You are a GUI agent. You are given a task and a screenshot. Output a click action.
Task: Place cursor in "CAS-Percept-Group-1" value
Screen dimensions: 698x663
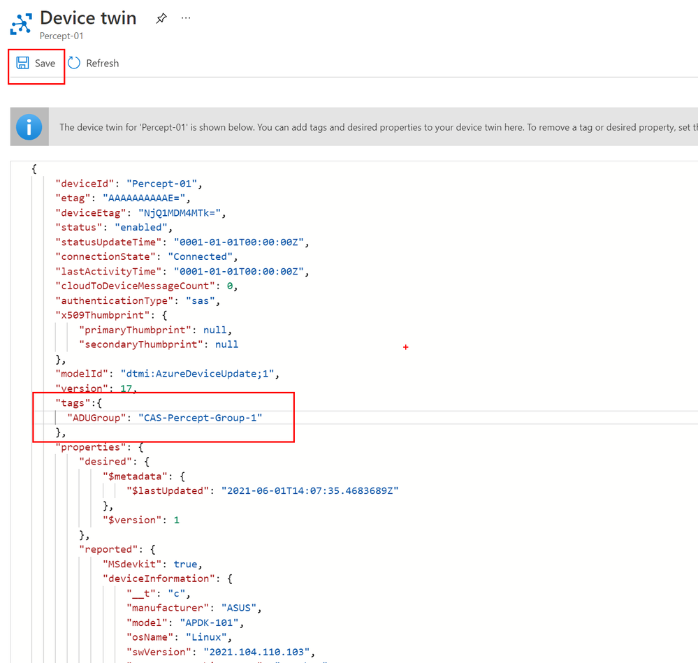[x=201, y=418]
